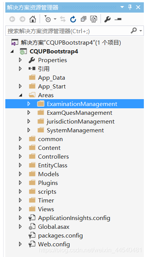Screen dimensions: 145x257
Task: Expand the EntityClass folder
Action: [20, 165]
